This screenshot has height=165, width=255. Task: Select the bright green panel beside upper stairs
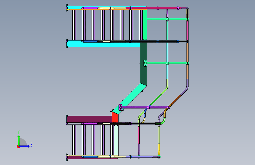click(x=145, y=25)
